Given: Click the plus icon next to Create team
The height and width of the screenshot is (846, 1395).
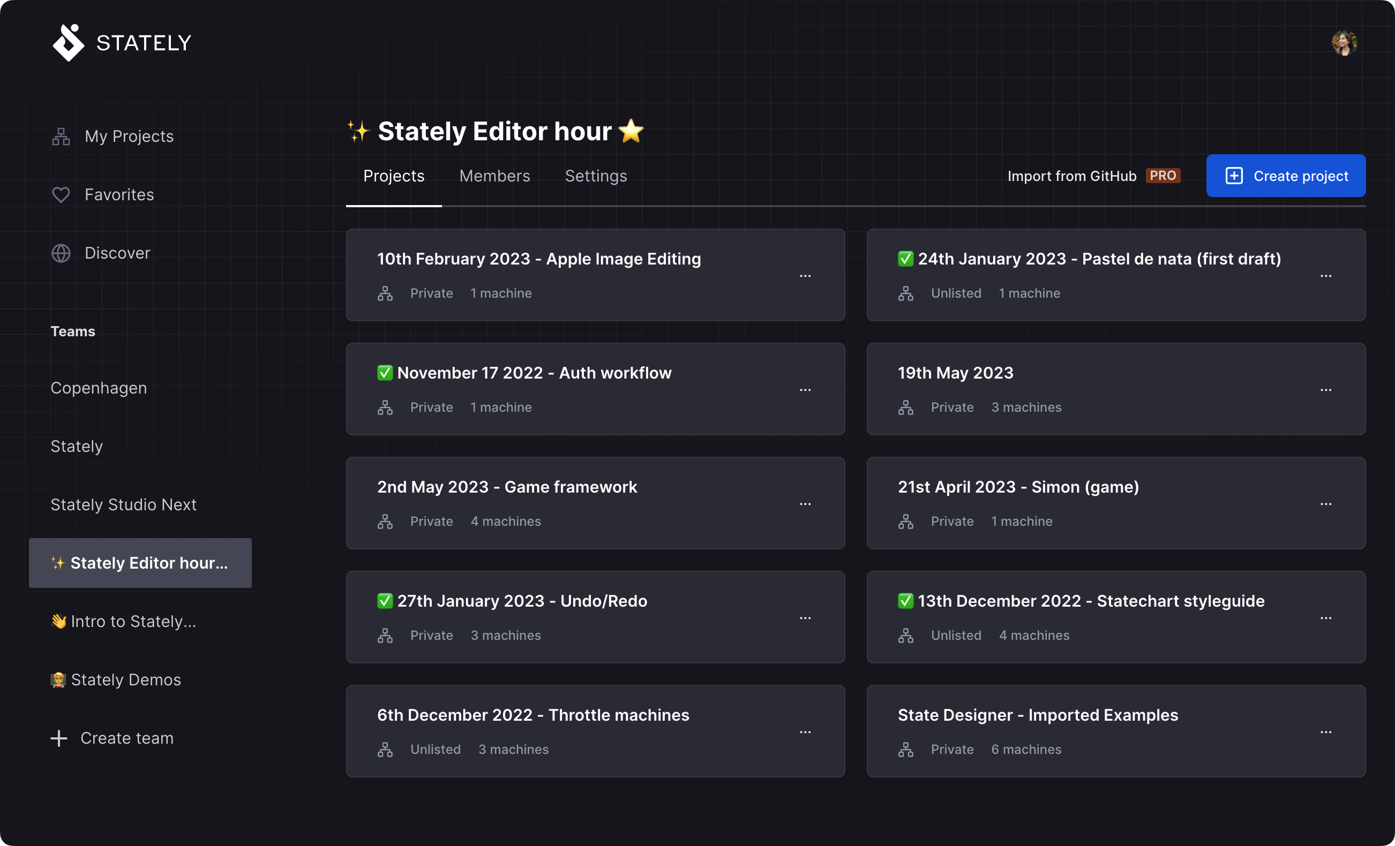Looking at the screenshot, I should [59, 737].
